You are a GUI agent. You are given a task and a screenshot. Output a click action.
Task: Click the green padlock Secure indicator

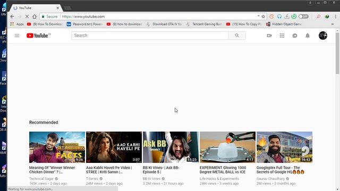click(49, 16)
